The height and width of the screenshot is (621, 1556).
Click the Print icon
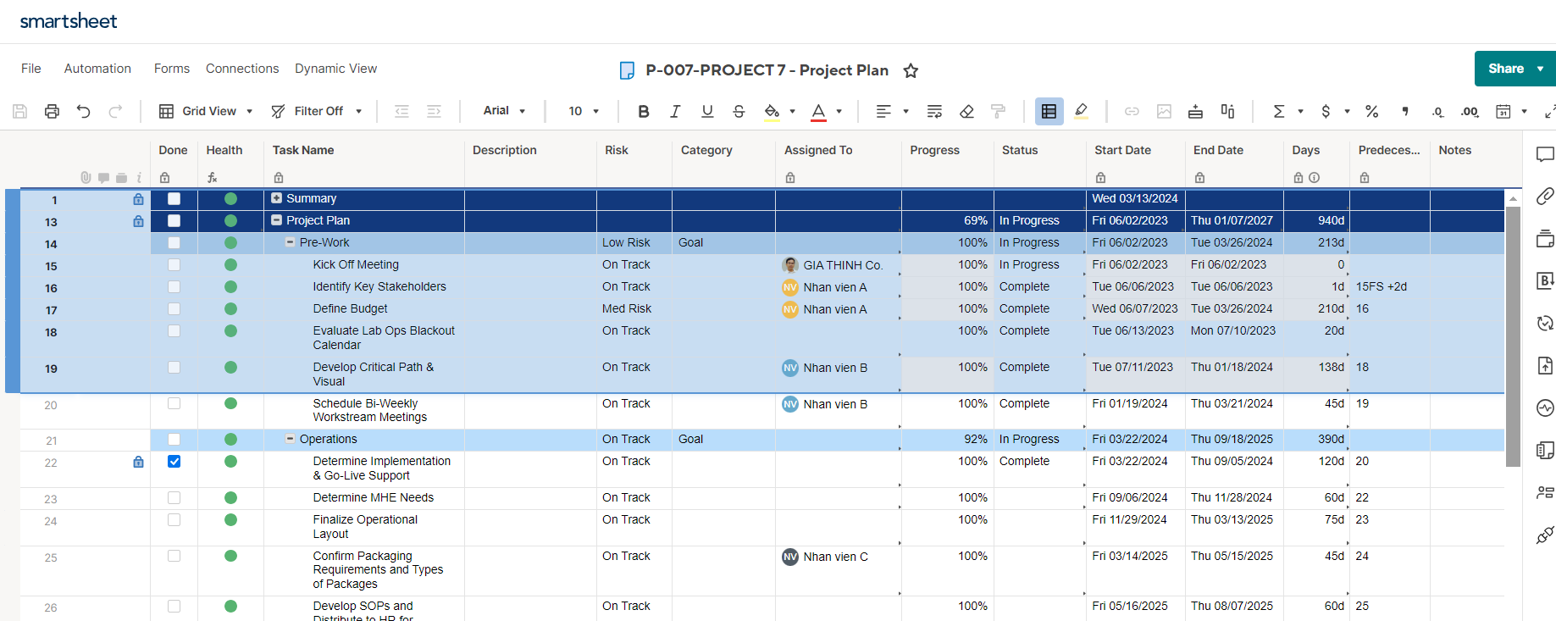[x=52, y=111]
